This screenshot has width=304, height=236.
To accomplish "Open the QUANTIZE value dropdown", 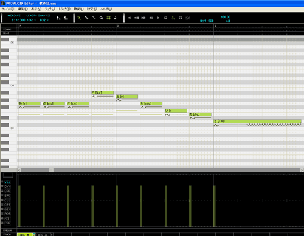I will coord(44,20).
